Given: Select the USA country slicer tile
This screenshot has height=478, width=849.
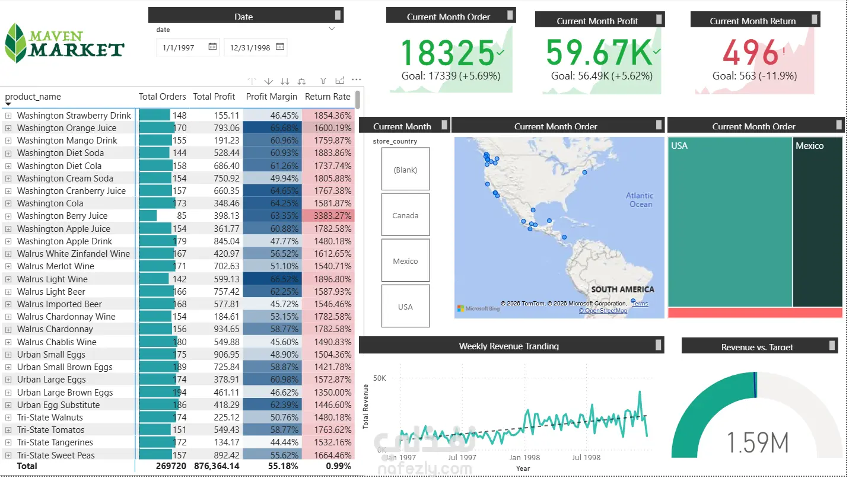Looking at the screenshot, I should pyautogui.click(x=405, y=307).
